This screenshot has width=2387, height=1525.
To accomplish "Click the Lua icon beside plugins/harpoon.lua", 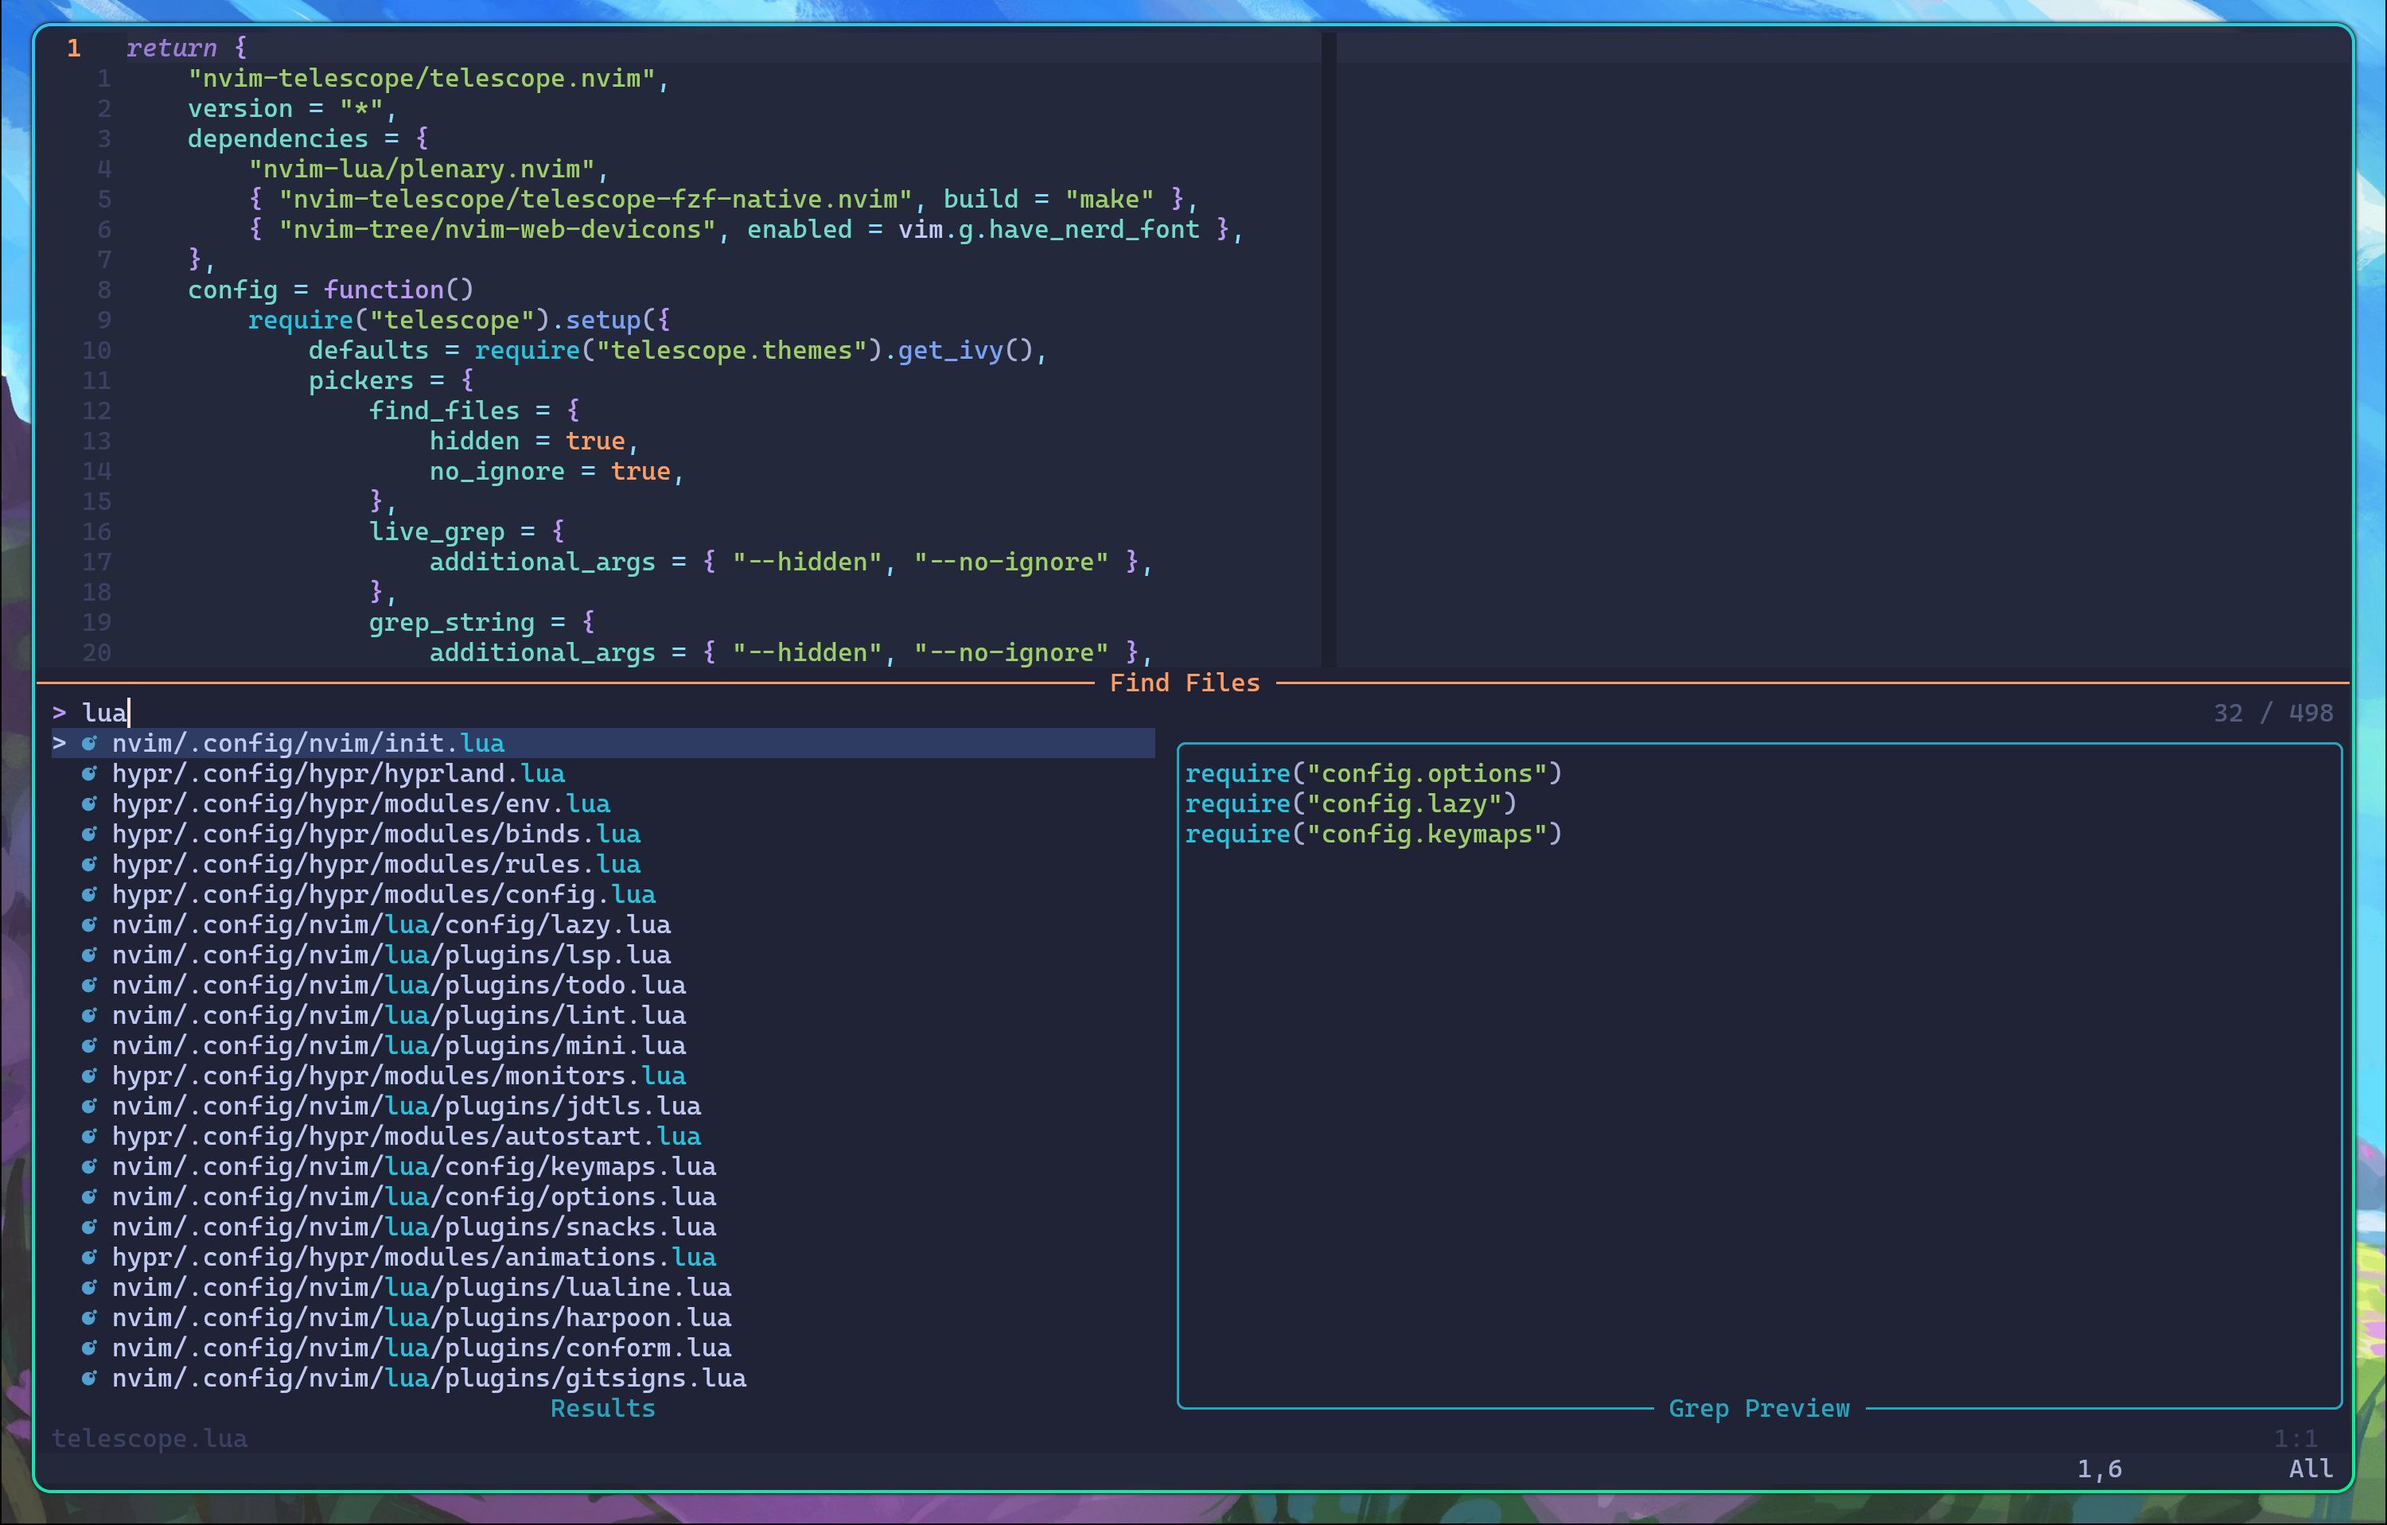I will [89, 1318].
